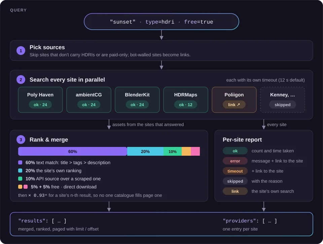Click the green legend square for API source
This screenshot has width=323, height=244.
[20, 179]
